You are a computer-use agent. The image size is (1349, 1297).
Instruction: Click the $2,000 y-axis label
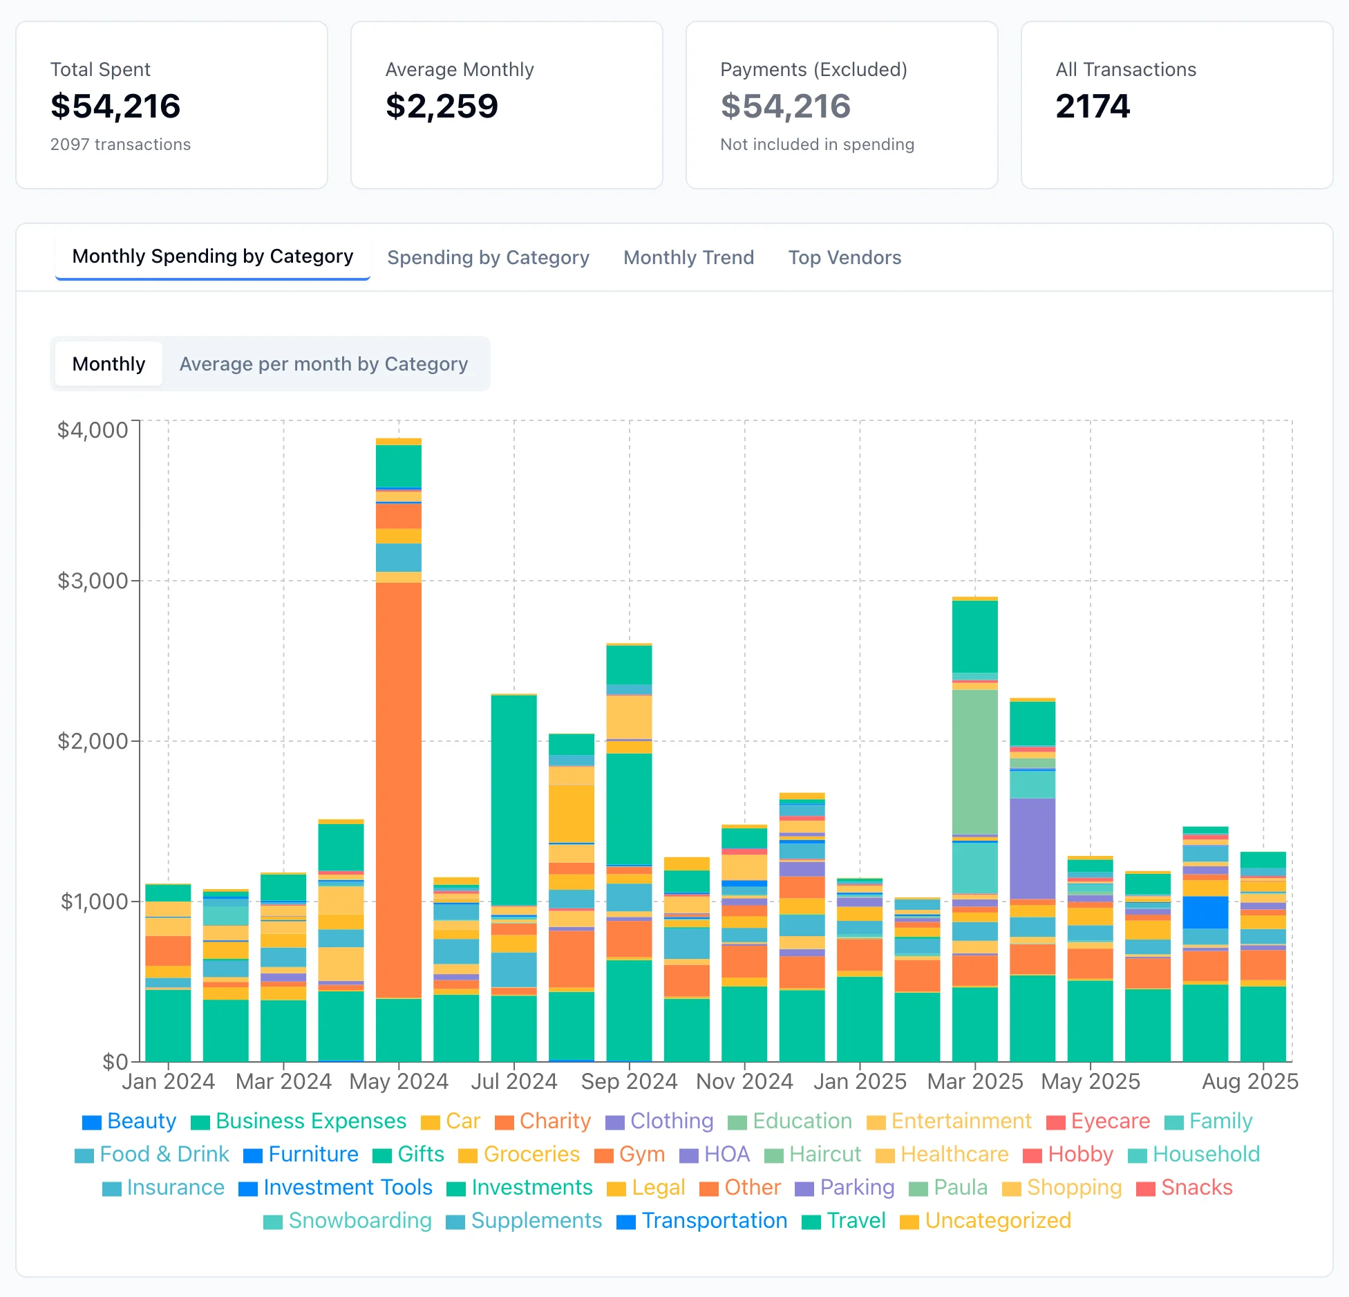pyautogui.click(x=93, y=741)
